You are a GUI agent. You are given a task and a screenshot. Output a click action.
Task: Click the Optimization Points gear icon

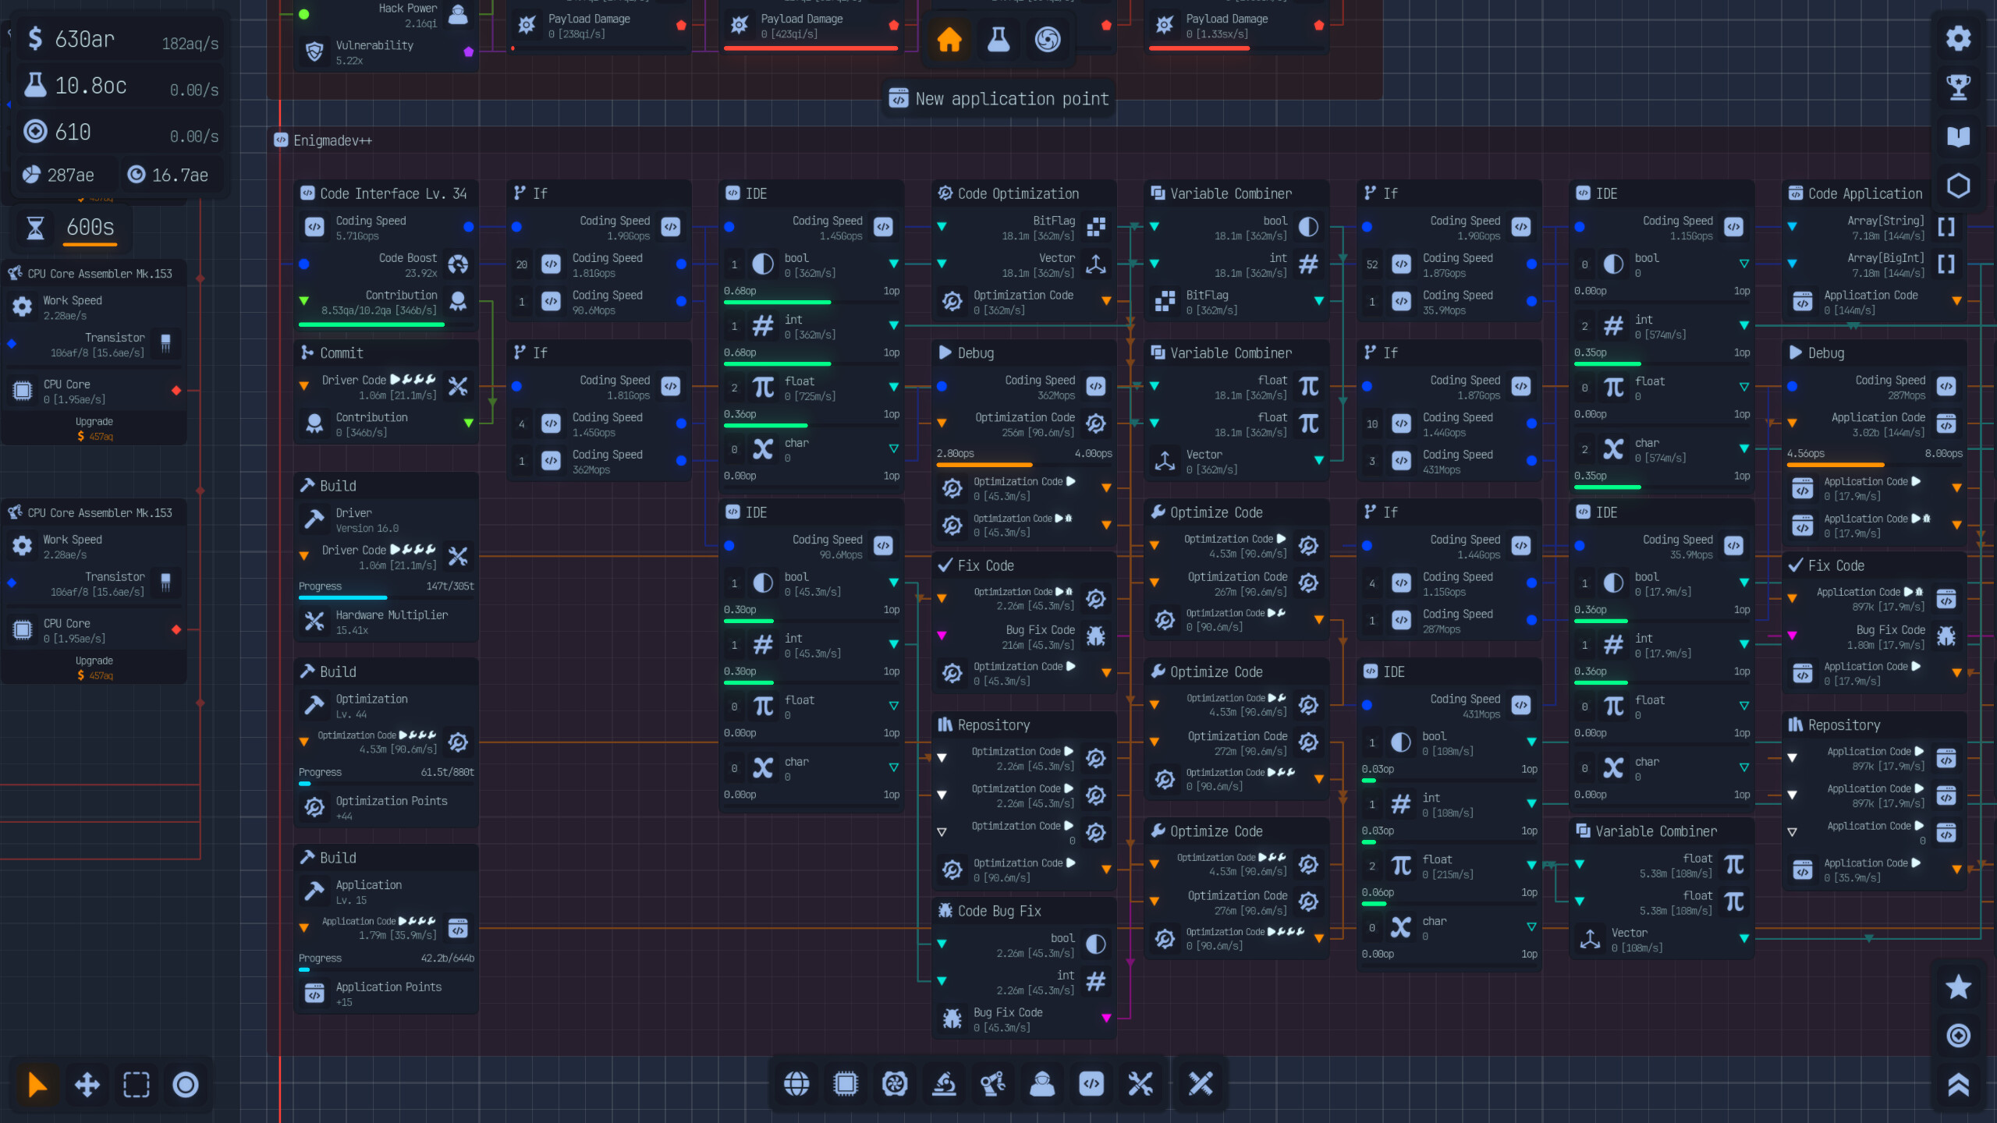coord(314,807)
